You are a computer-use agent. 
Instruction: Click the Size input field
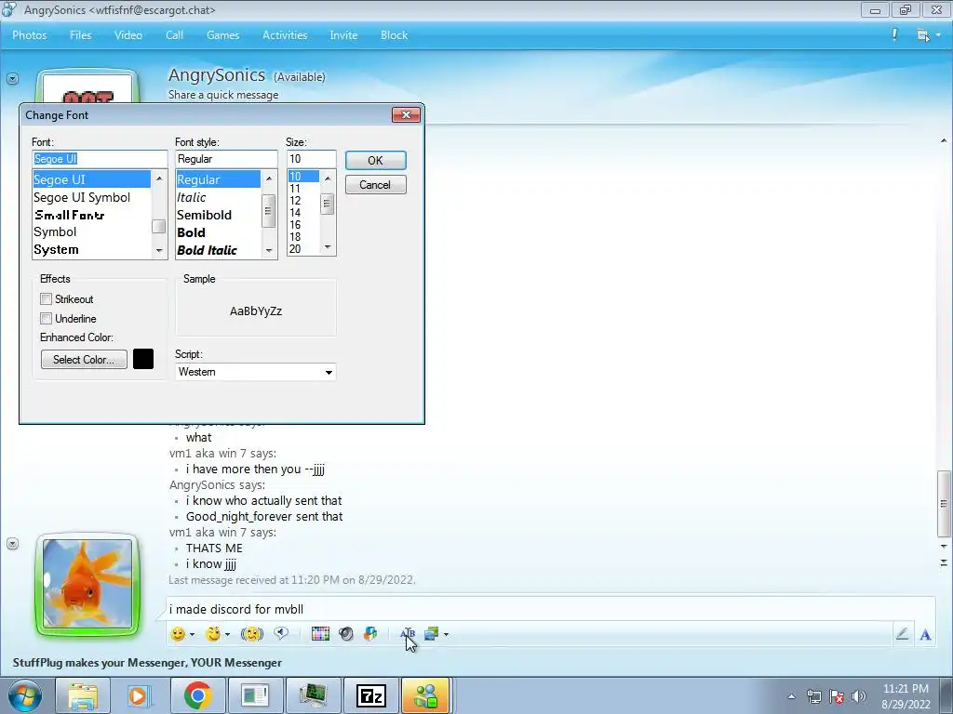click(311, 159)
